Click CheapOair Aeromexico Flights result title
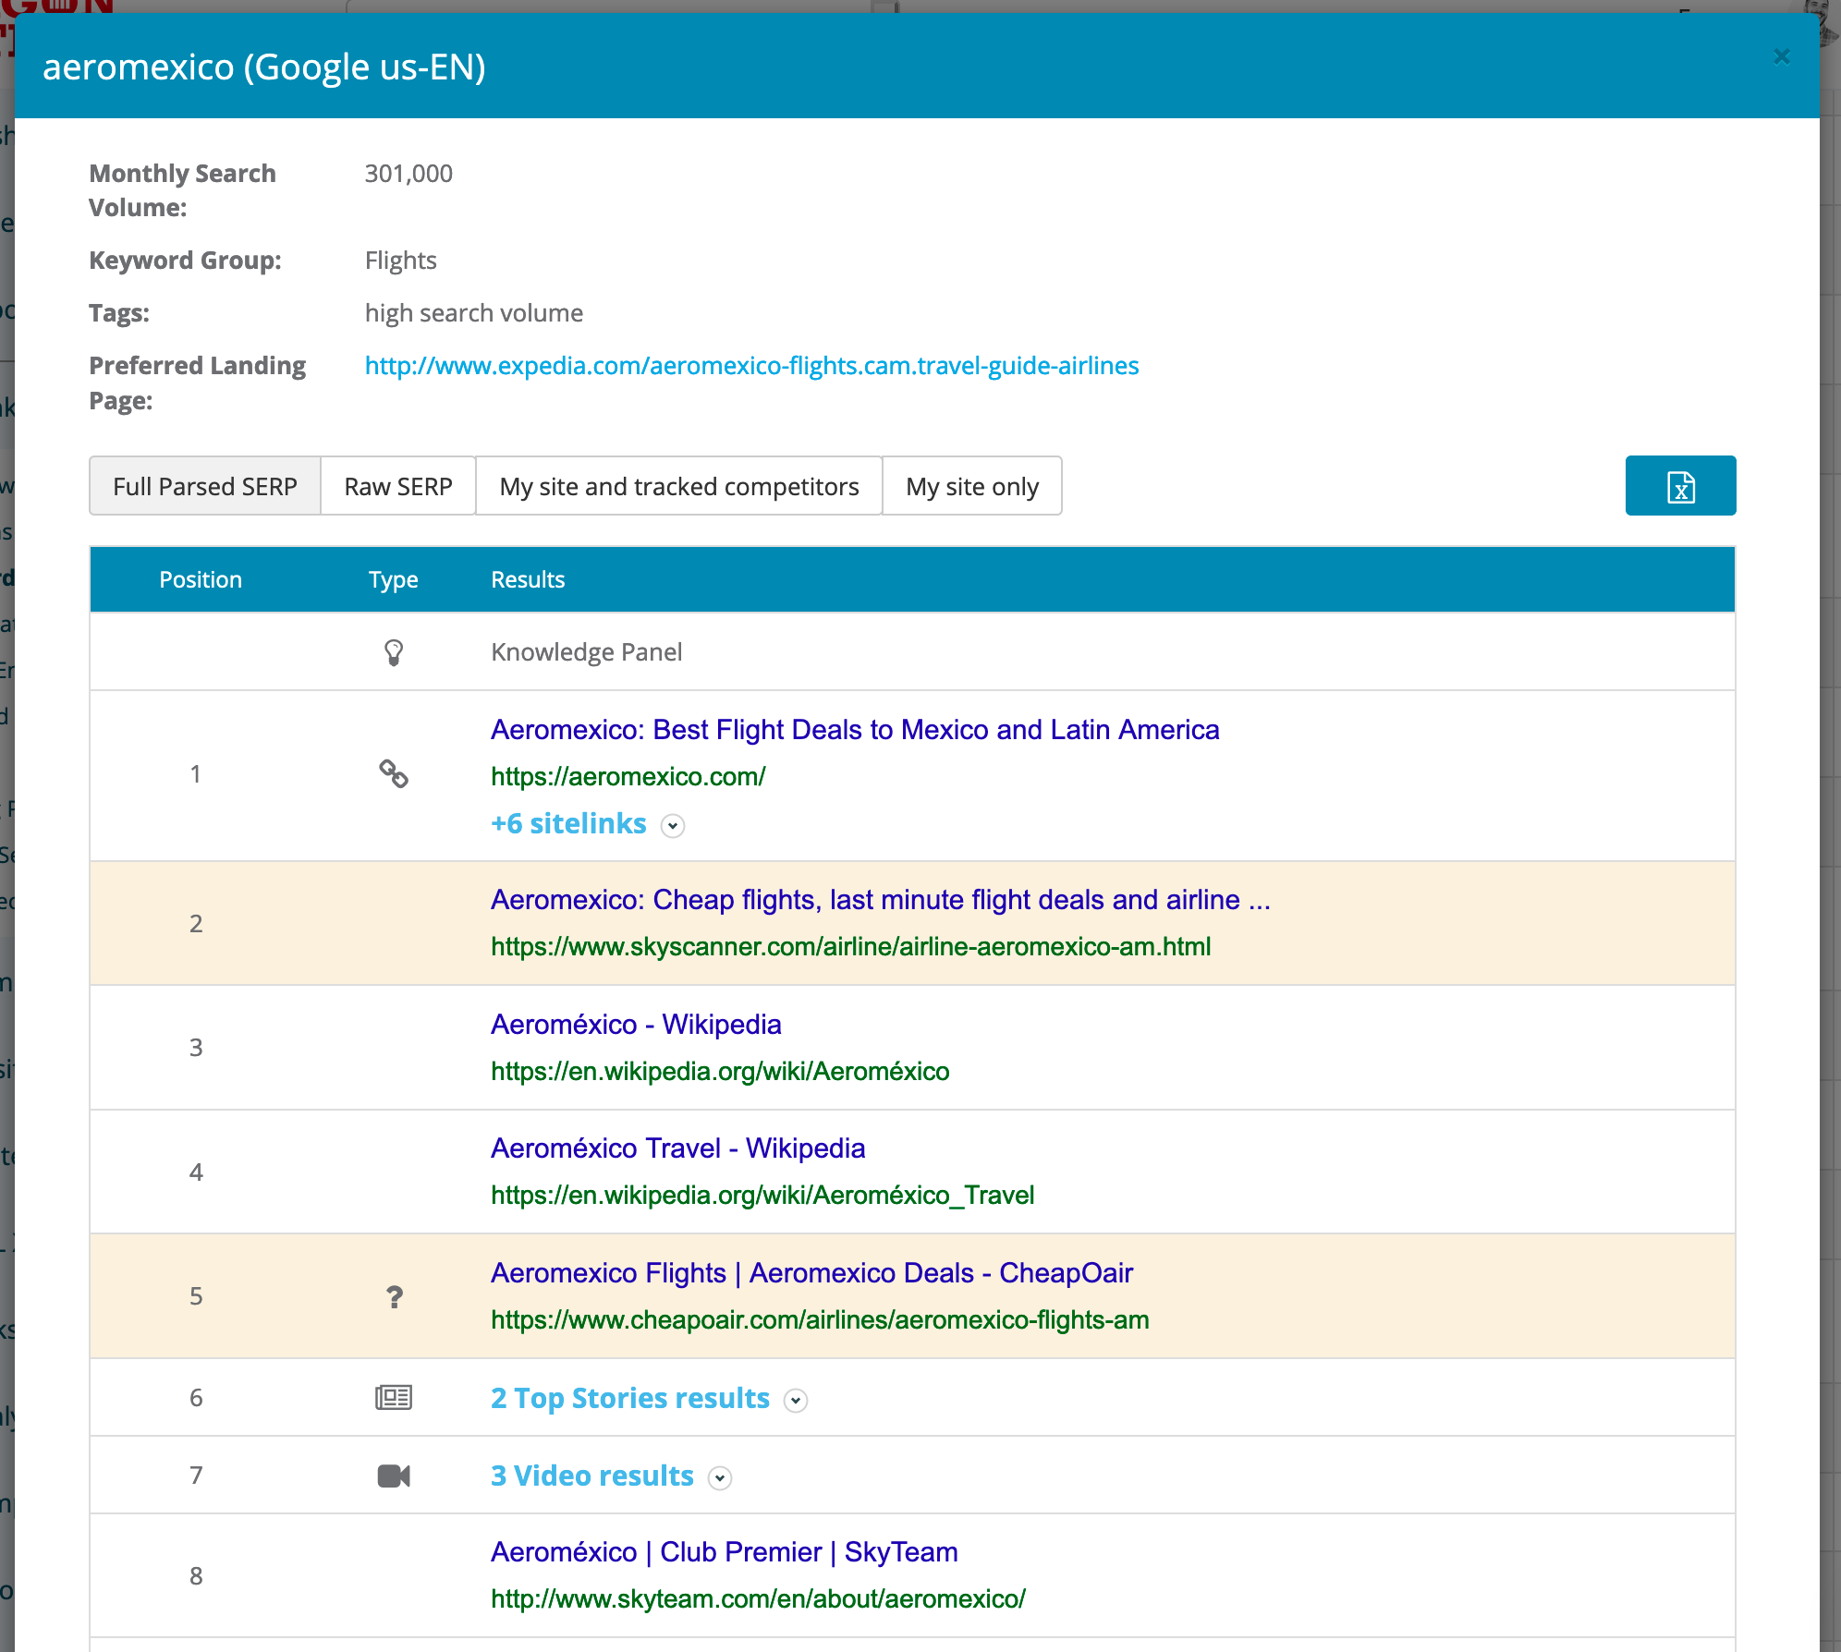 pos(812,1274)
